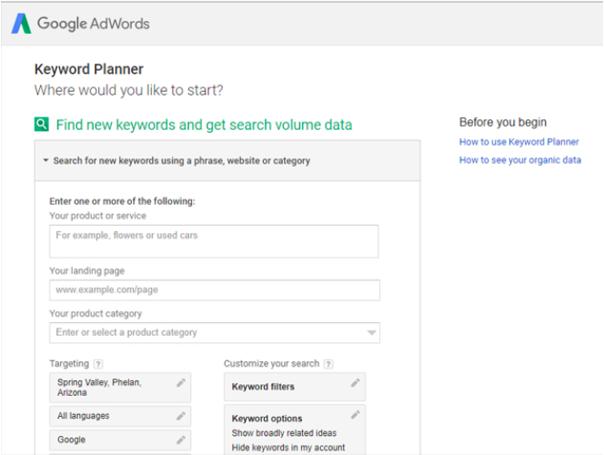Open Keyword filters box

(295, 387)
